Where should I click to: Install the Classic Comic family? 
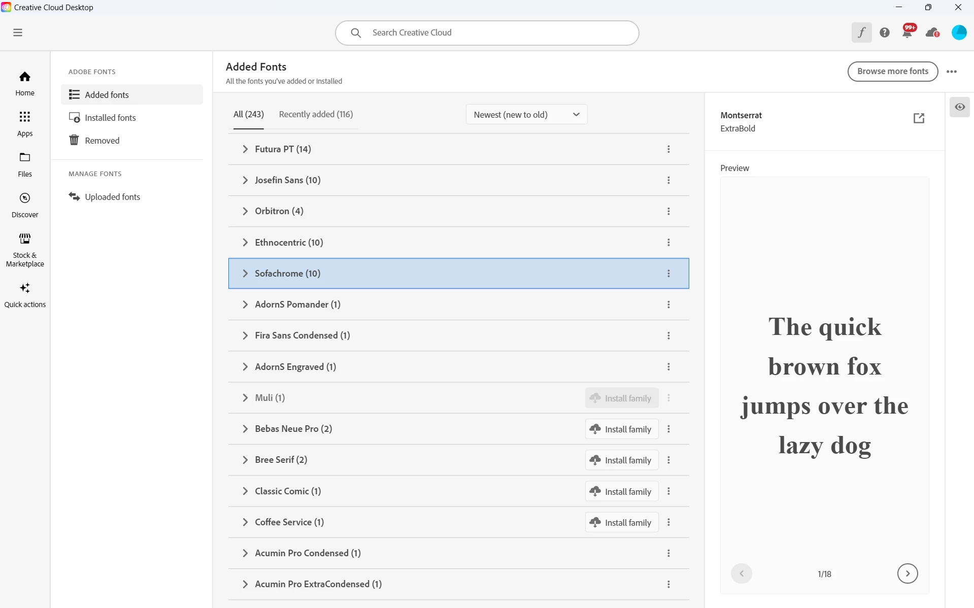point(622,491)
